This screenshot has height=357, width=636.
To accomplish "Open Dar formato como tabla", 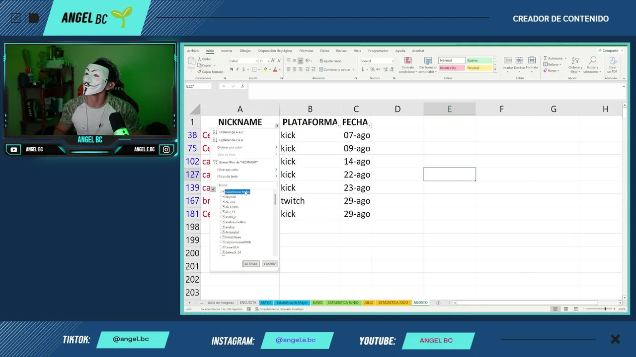I will coord(427,65).
